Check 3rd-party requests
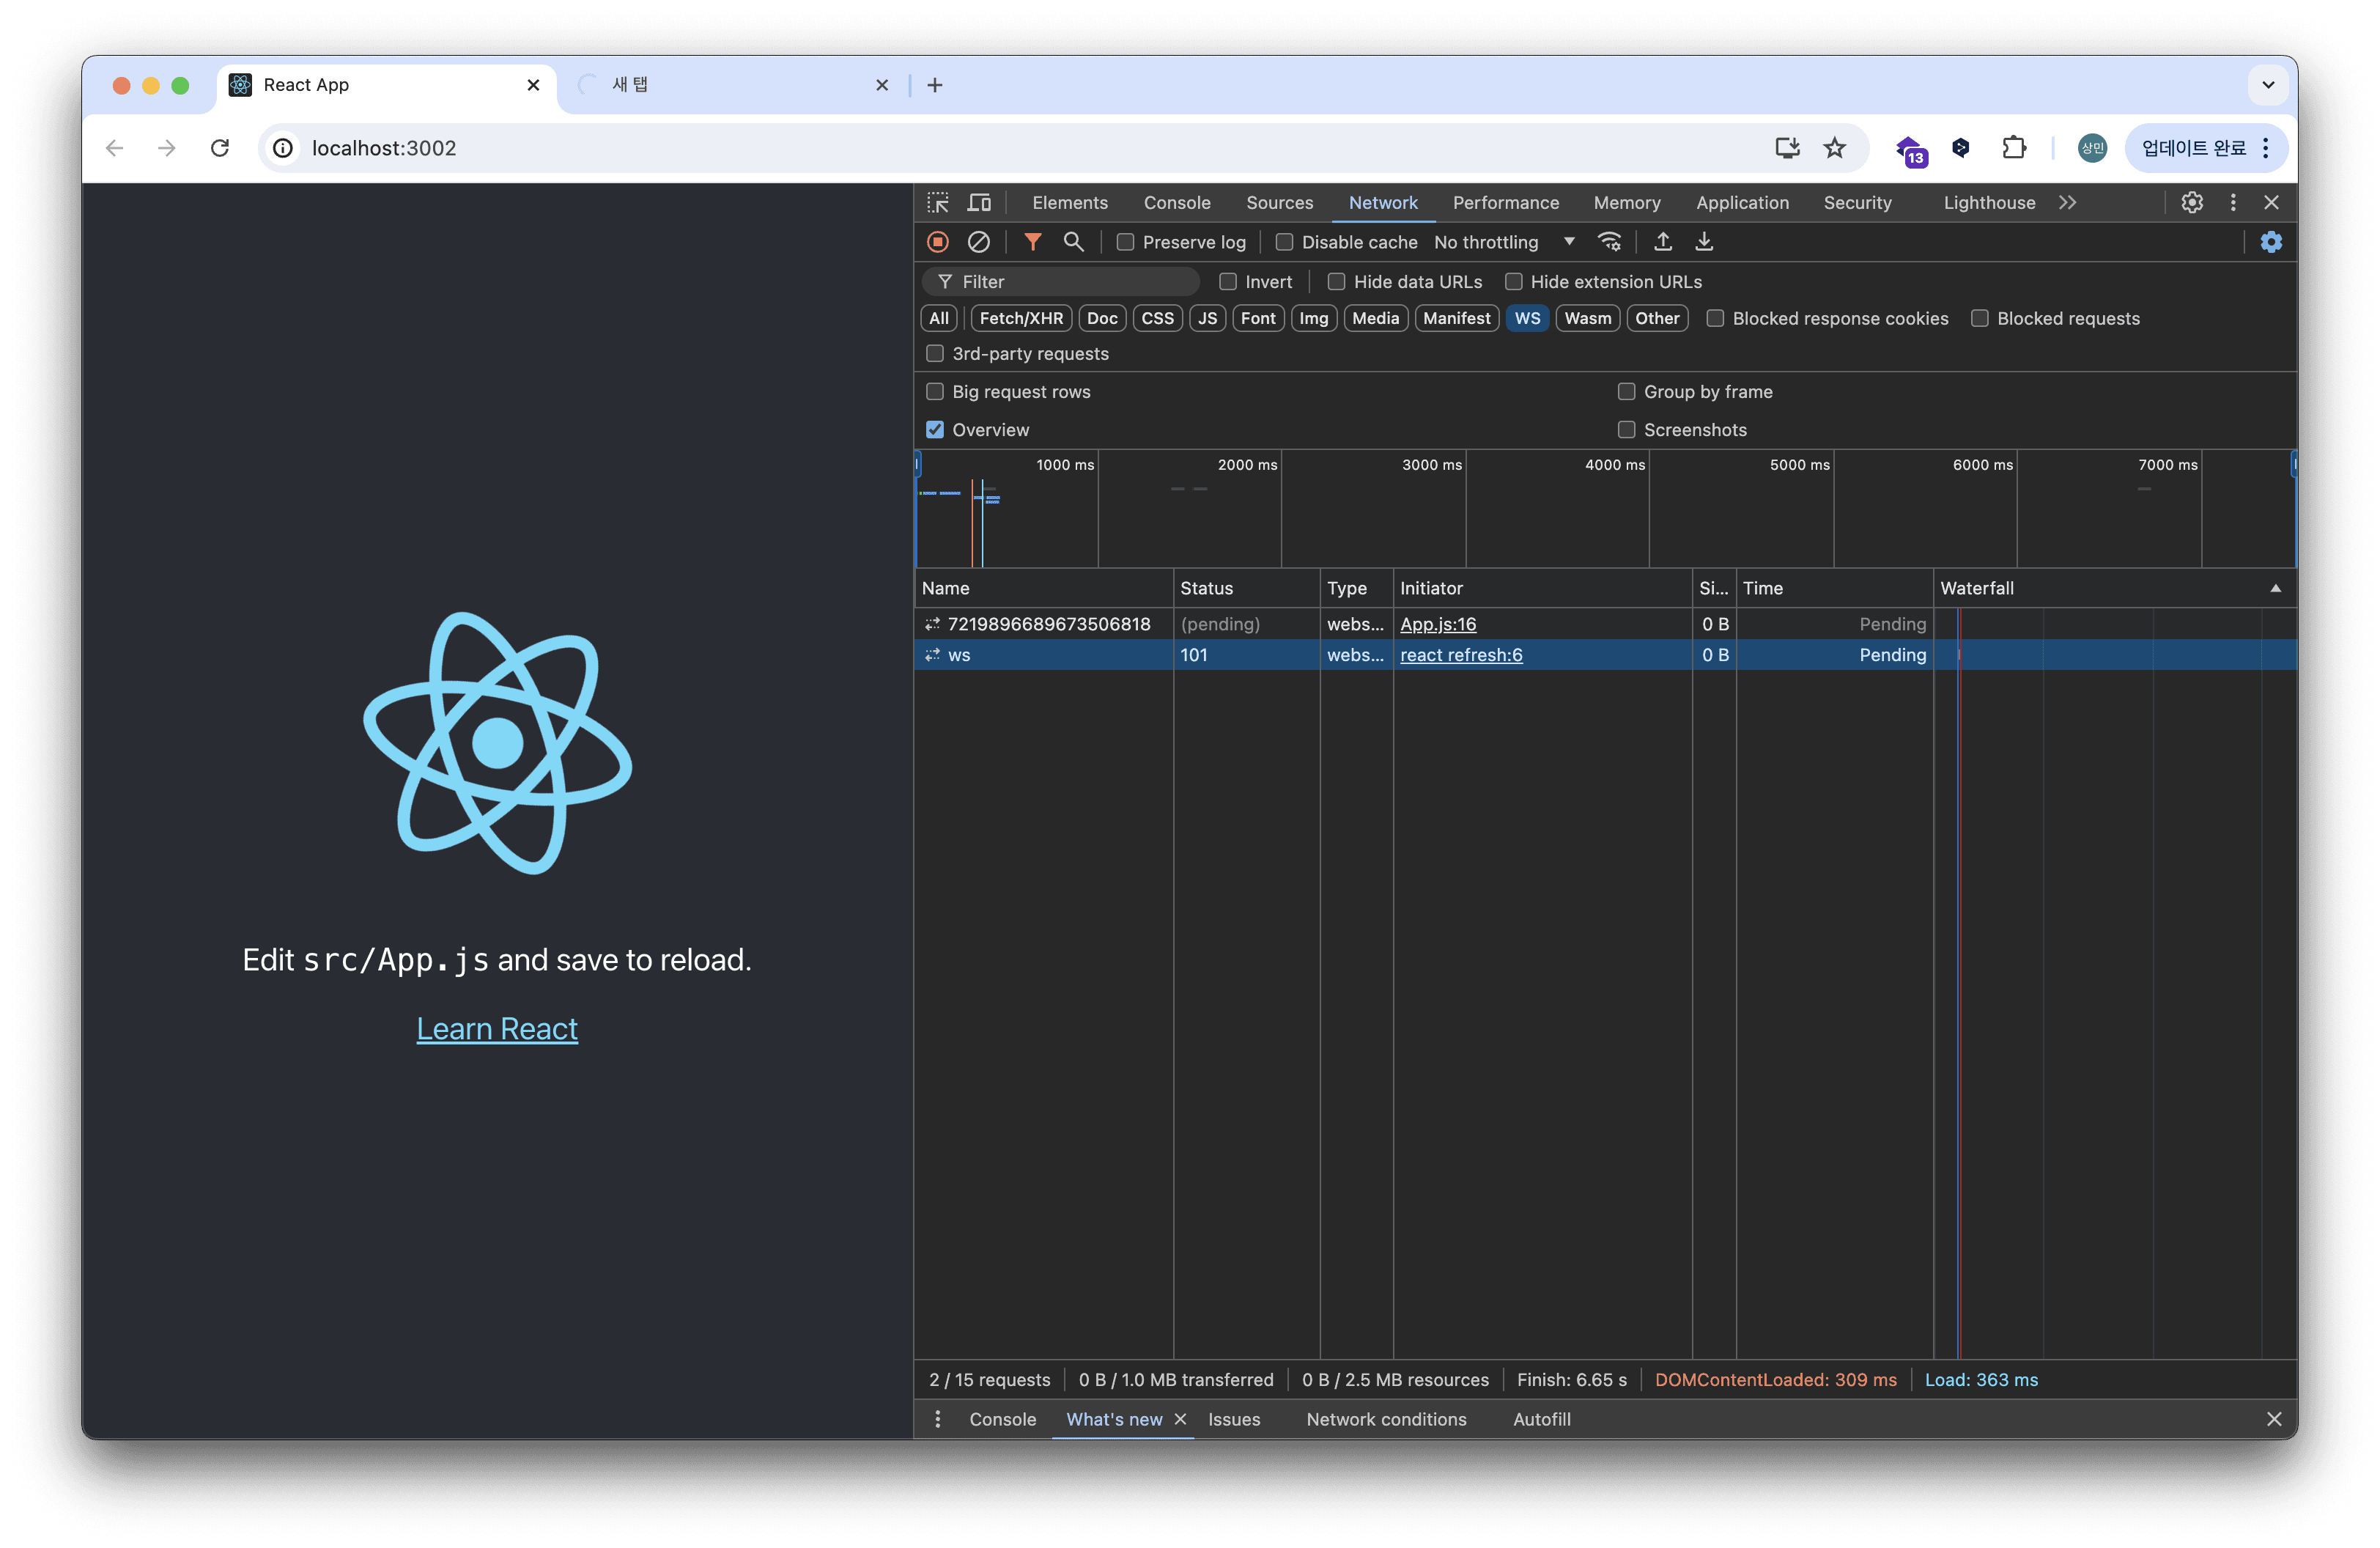2380x1548 pixels. 935,354
